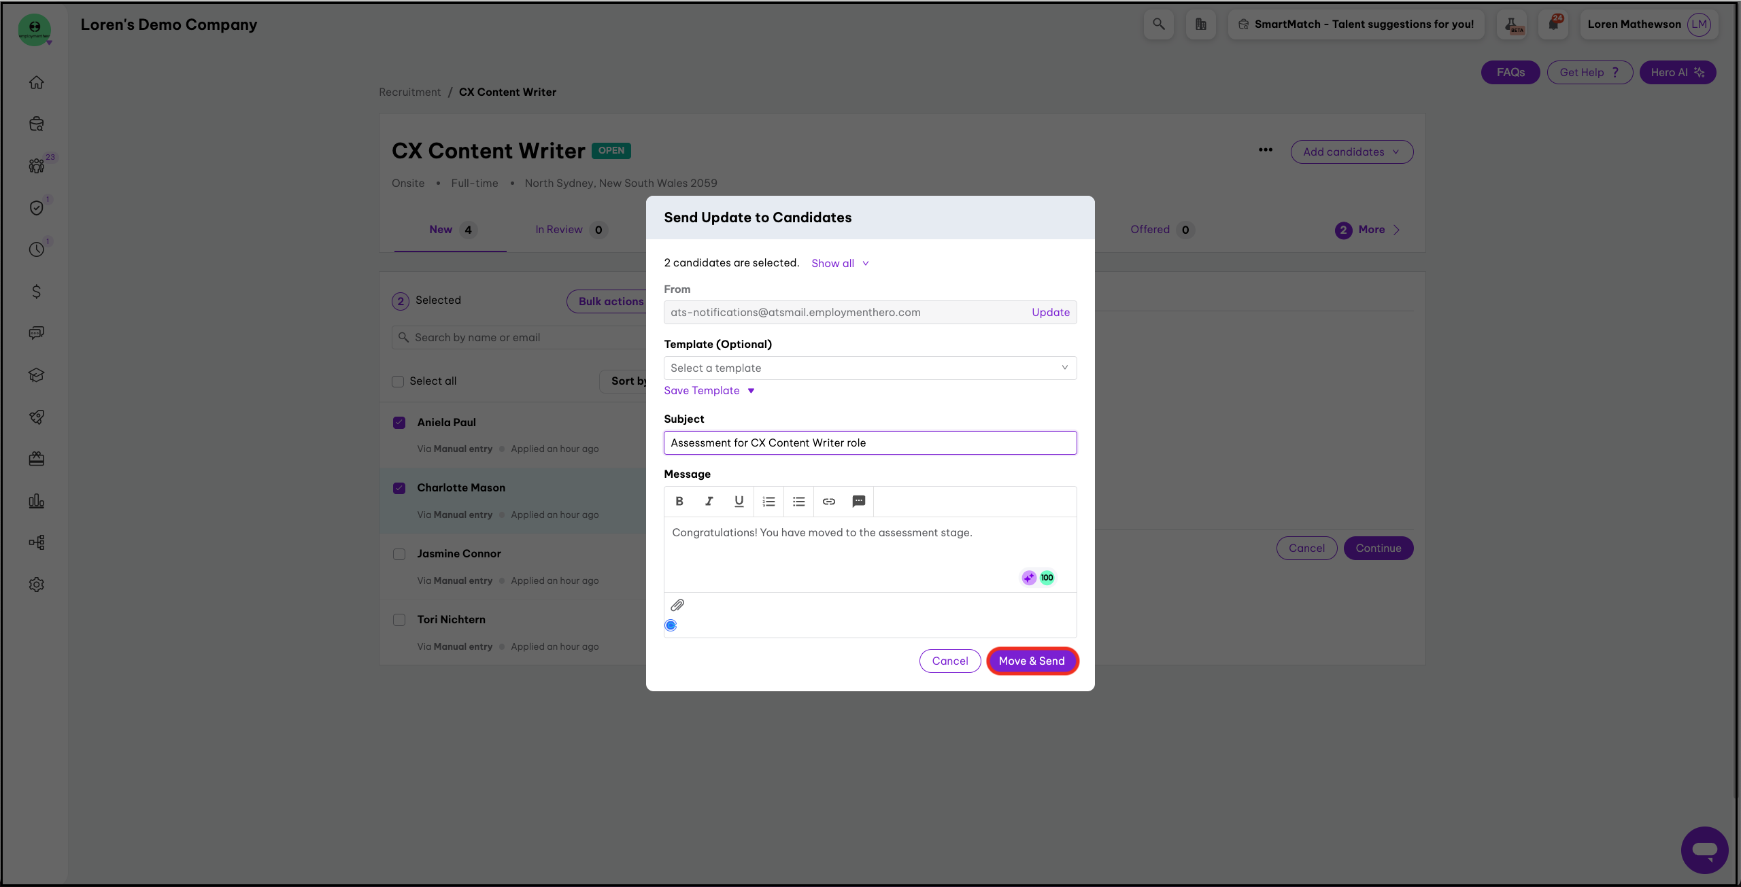Click into the Subject text field
This screenshot has height=887, width=1741.
(x=869, y=442)
